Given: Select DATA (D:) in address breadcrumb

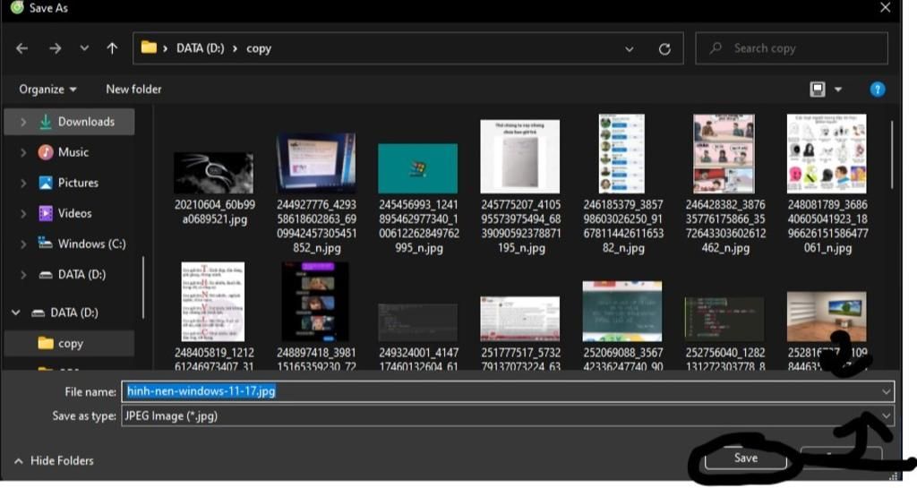Looking at the screenshot, I should coord(200,48).
